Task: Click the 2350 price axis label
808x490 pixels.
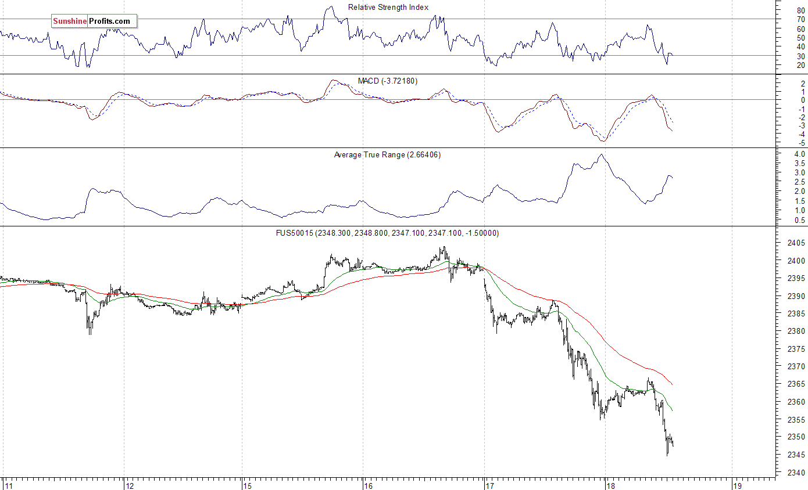Action: click(796, 437)
